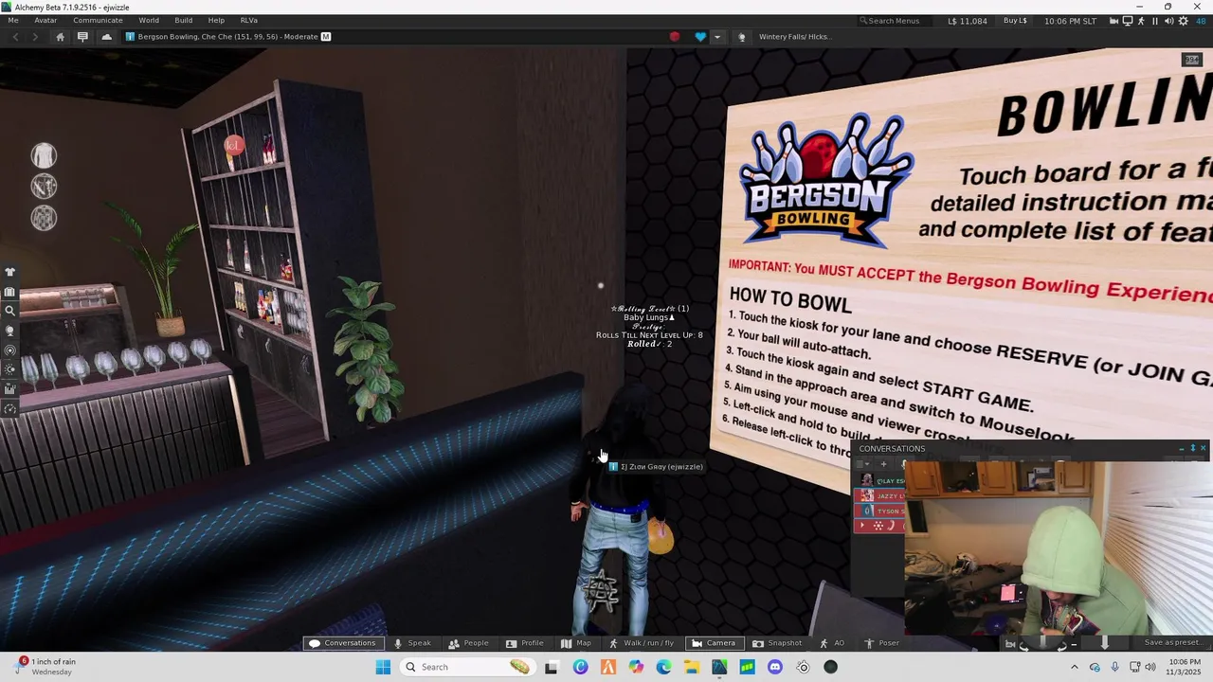Click the blue heart favorites icon

click(x=700, y=37)
